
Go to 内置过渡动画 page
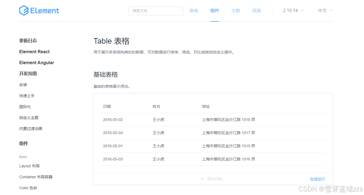(31, 129)
